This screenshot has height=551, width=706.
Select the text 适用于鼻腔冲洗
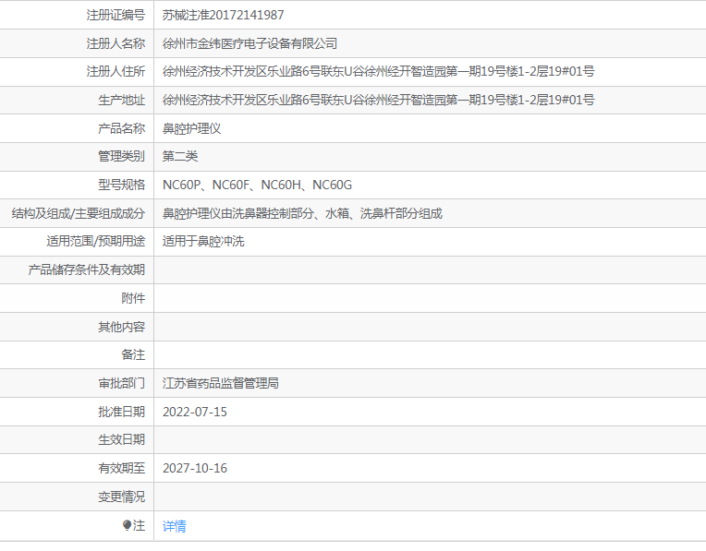coord(203,241)
